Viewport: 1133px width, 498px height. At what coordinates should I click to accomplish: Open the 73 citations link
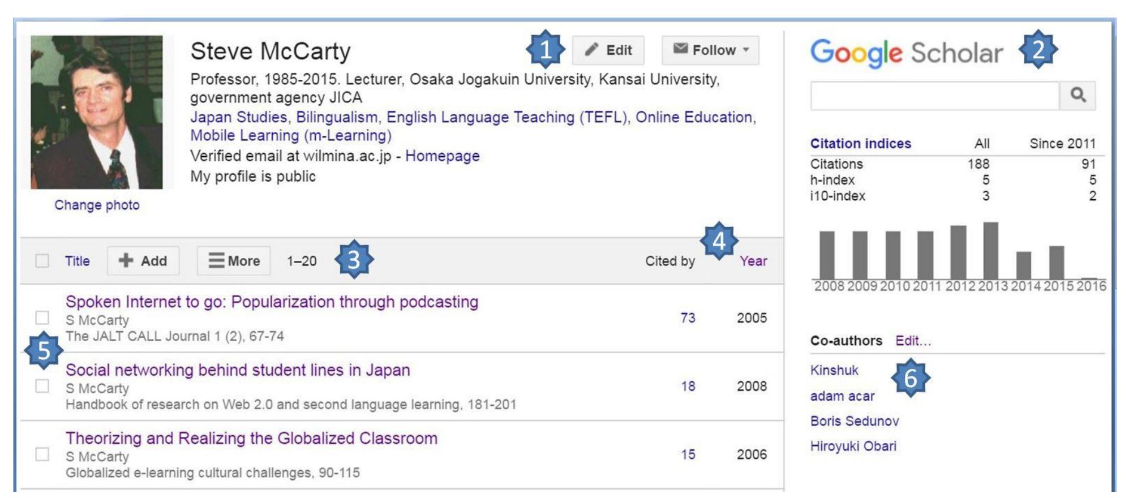pyautogui.click(x=688, y=317)
